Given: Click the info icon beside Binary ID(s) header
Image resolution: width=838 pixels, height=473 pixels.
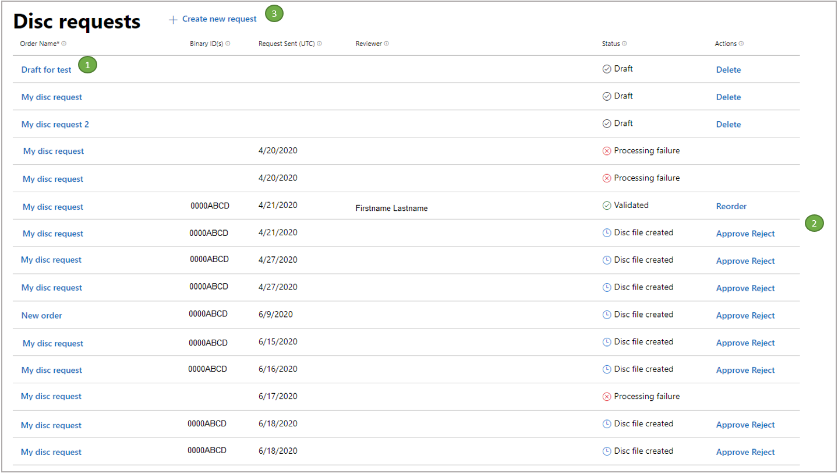Looking at the screenshot, I should coord(229,43).
